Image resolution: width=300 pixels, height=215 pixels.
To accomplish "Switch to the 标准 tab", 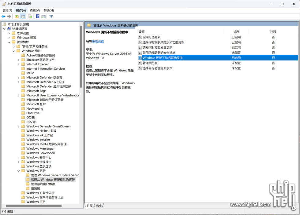I will tap(99, 206).
